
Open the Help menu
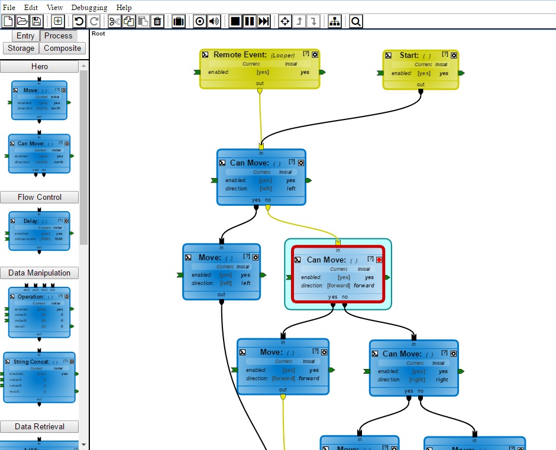click(124, 8)
